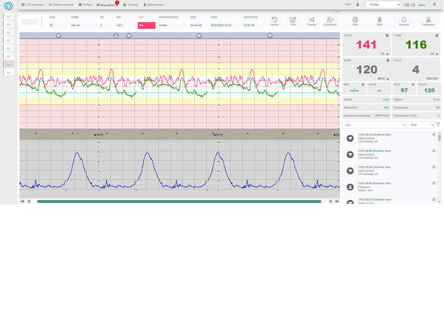Click the TOCO value 4

415,70
